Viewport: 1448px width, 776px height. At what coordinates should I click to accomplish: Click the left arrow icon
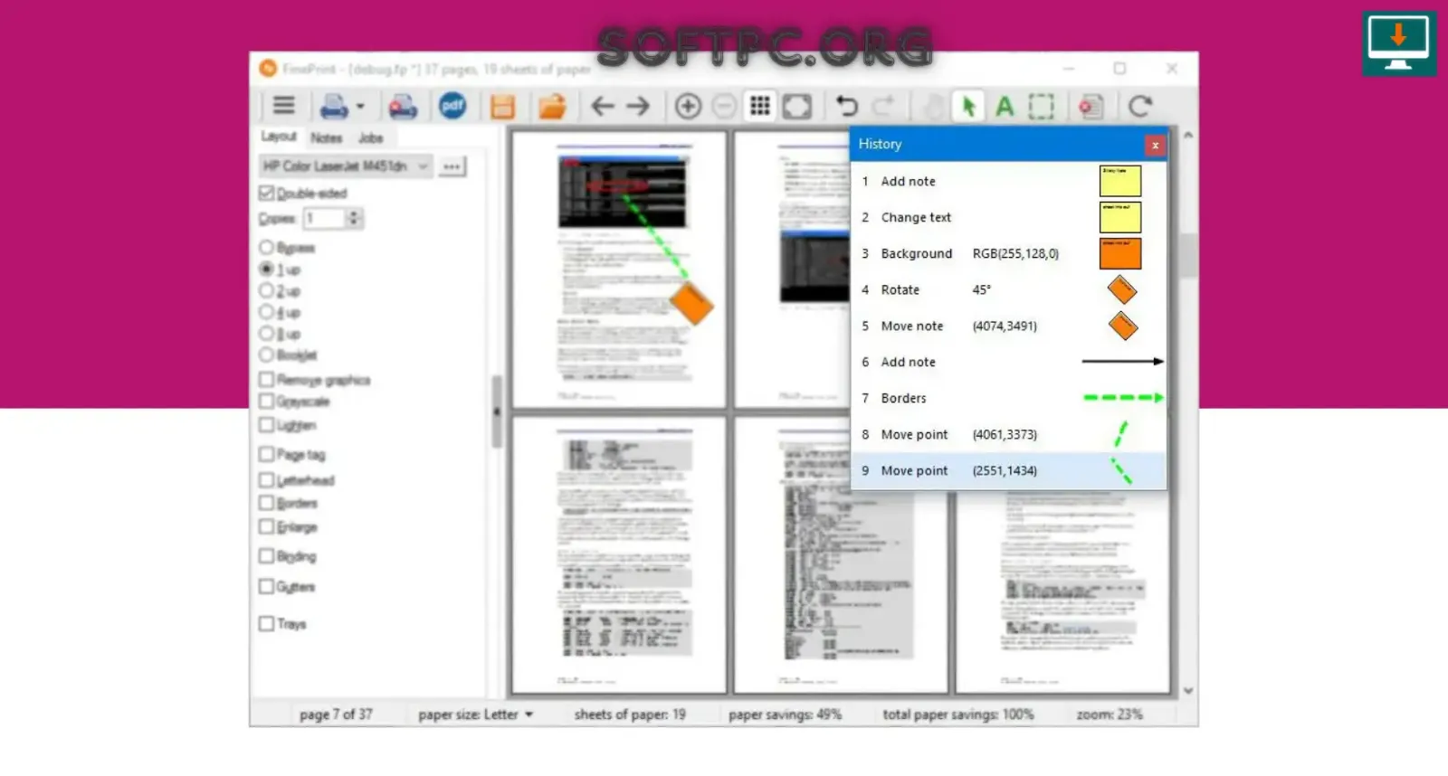coord(602,107)
